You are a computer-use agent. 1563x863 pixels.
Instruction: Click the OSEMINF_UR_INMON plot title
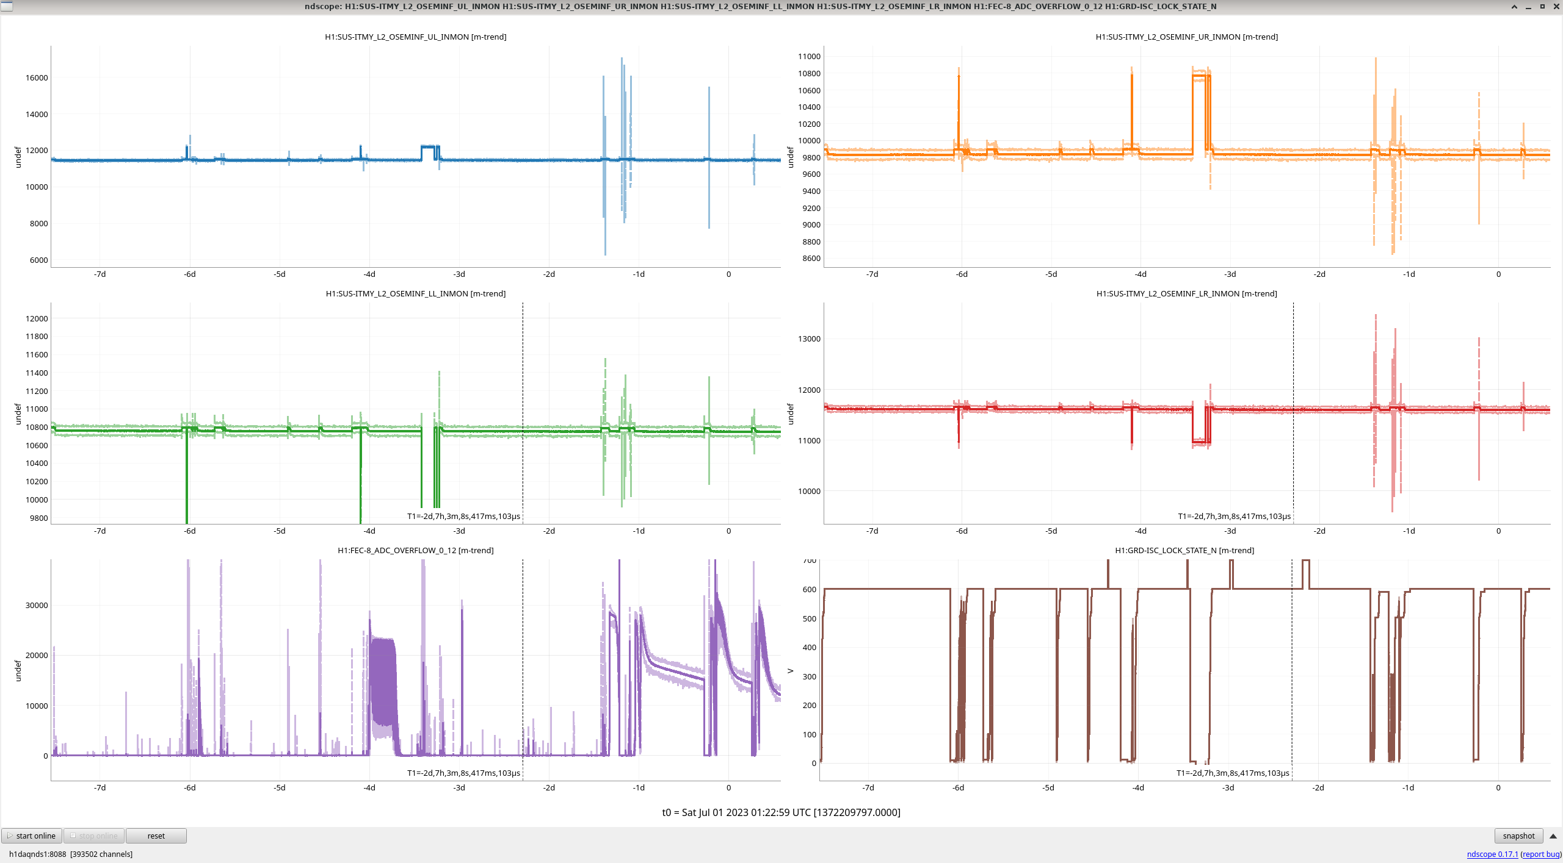[1186, 37]
